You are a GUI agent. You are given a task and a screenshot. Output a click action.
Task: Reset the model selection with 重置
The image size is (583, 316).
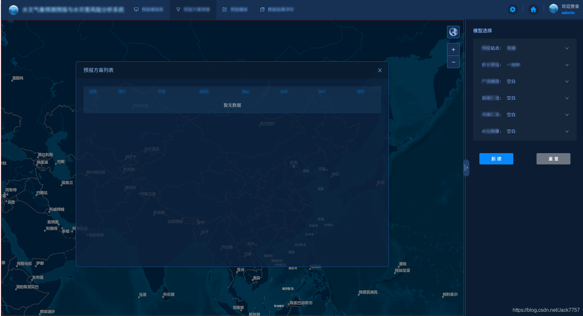point(553,159)
